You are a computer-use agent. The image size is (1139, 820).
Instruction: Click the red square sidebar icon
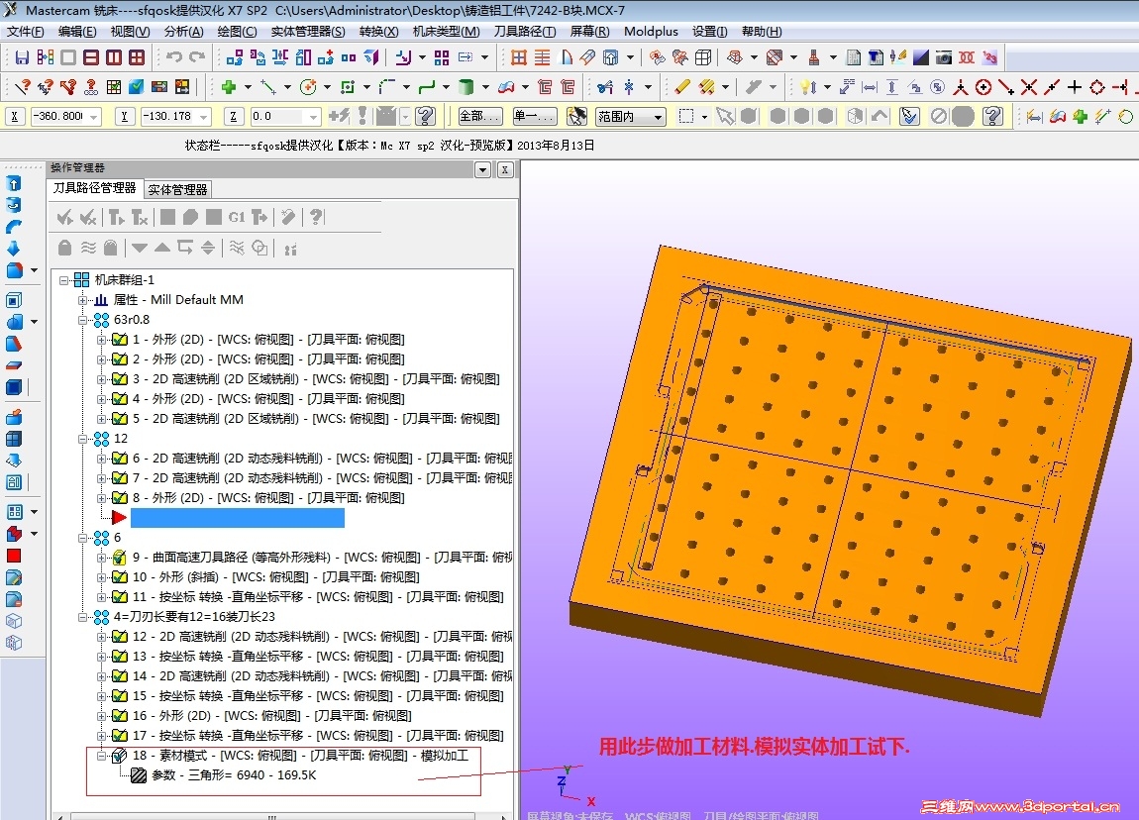14,556
